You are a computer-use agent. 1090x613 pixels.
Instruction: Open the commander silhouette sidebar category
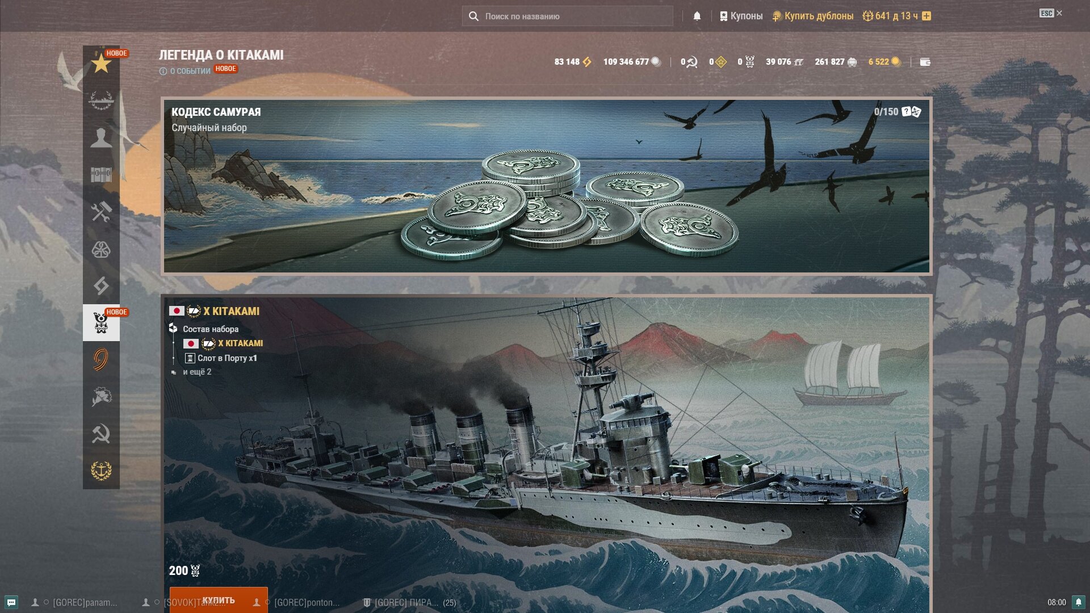click(x=101, y=137)
